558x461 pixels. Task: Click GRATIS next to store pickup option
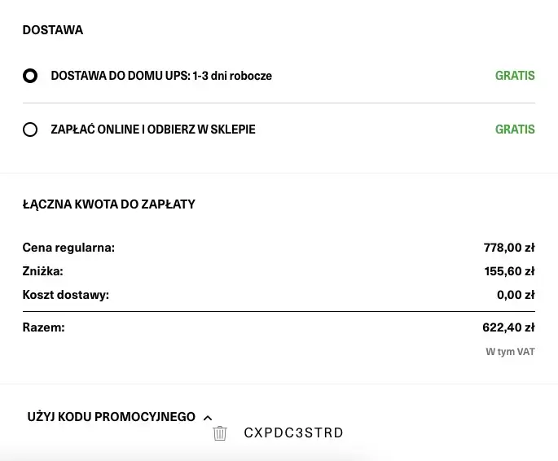[515, 130]
